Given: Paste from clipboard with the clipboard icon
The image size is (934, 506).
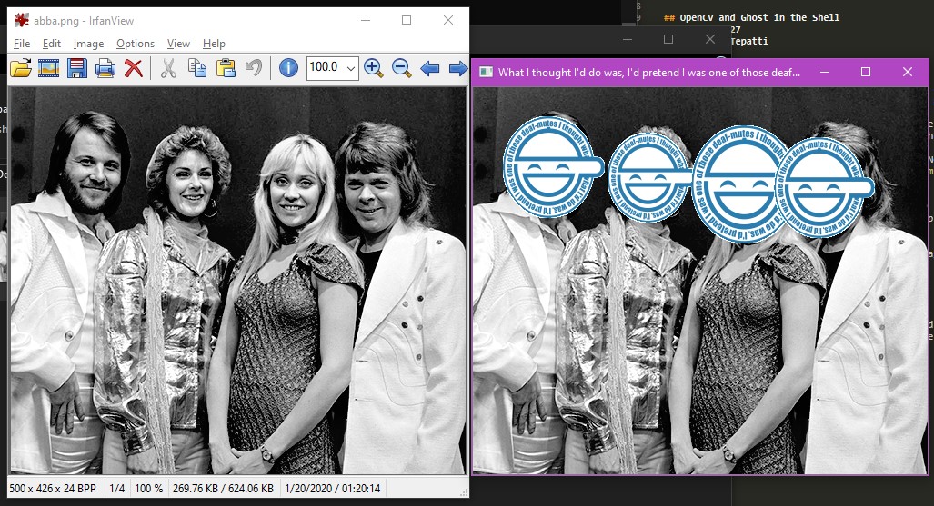Looking at the screenshot, I should click(226, 68).
